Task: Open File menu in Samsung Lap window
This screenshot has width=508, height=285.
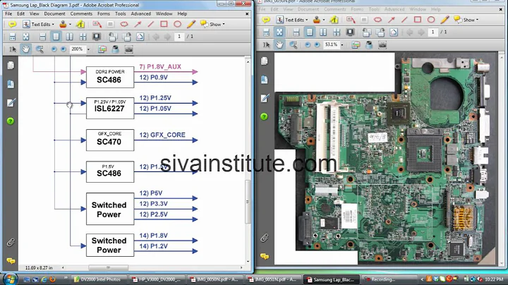Action: (8, 14)
